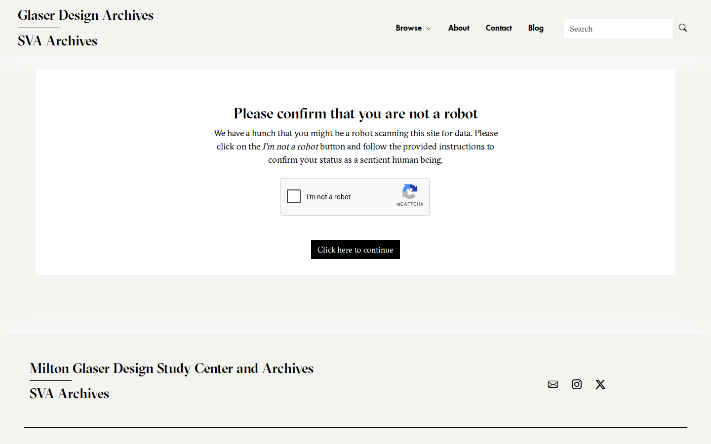Open SVA Archives link in footer

coord(69,394)
